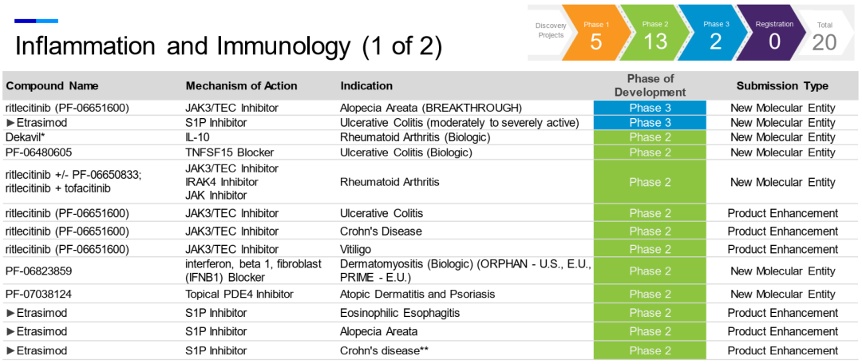Click the IL-10 mechanism cell

pos(196,137)
